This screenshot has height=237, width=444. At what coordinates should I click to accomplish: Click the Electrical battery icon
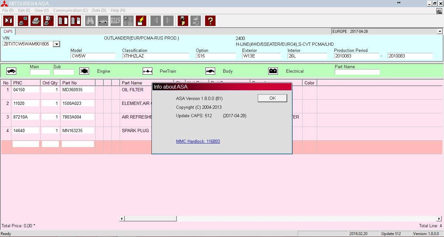pyautogui.click(x=273, y=71)
